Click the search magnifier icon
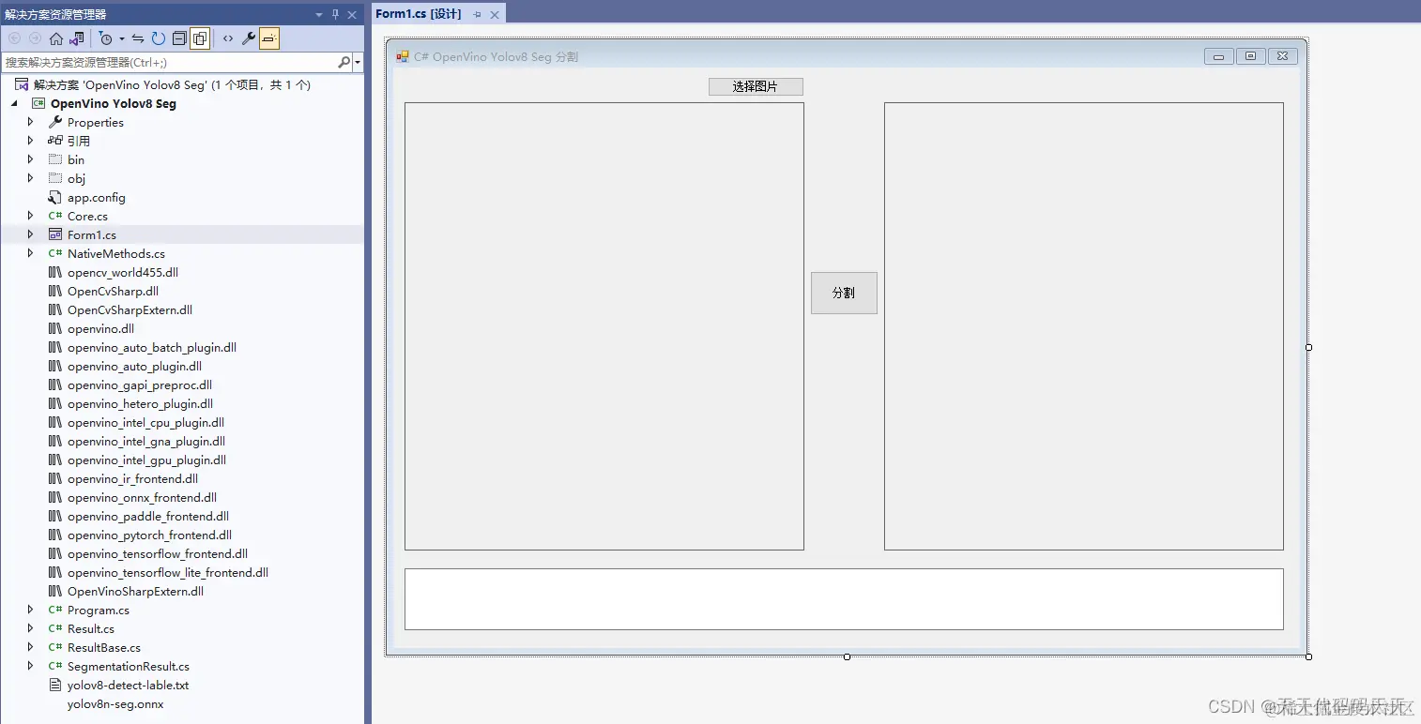 [344, 62]
